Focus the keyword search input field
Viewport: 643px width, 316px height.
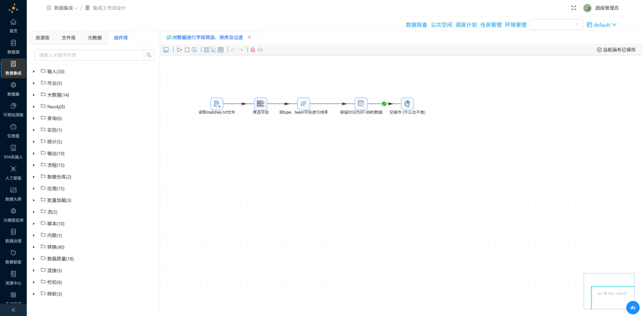(89, 55)
